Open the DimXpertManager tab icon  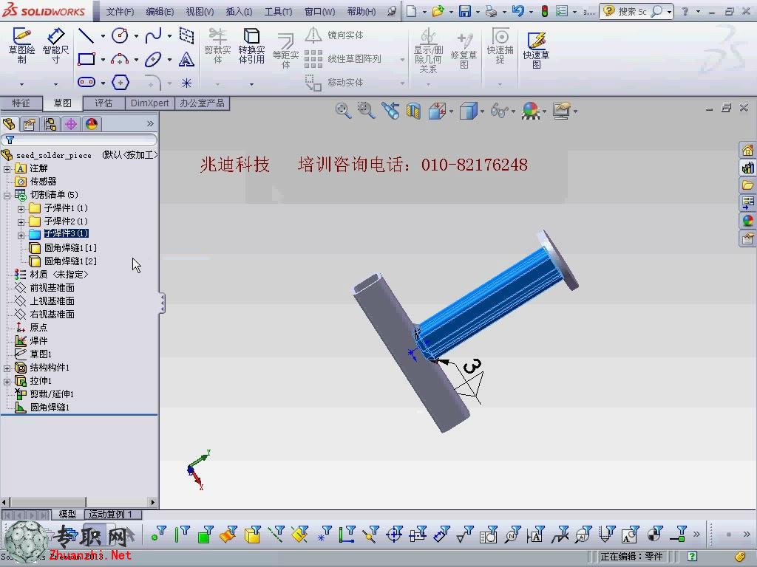click(x=71, y=124)
